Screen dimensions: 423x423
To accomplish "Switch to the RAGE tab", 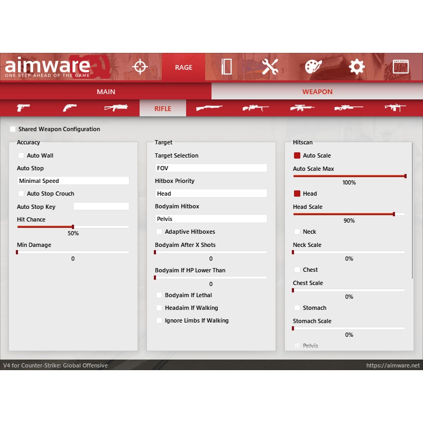I will tap(183, 67).
